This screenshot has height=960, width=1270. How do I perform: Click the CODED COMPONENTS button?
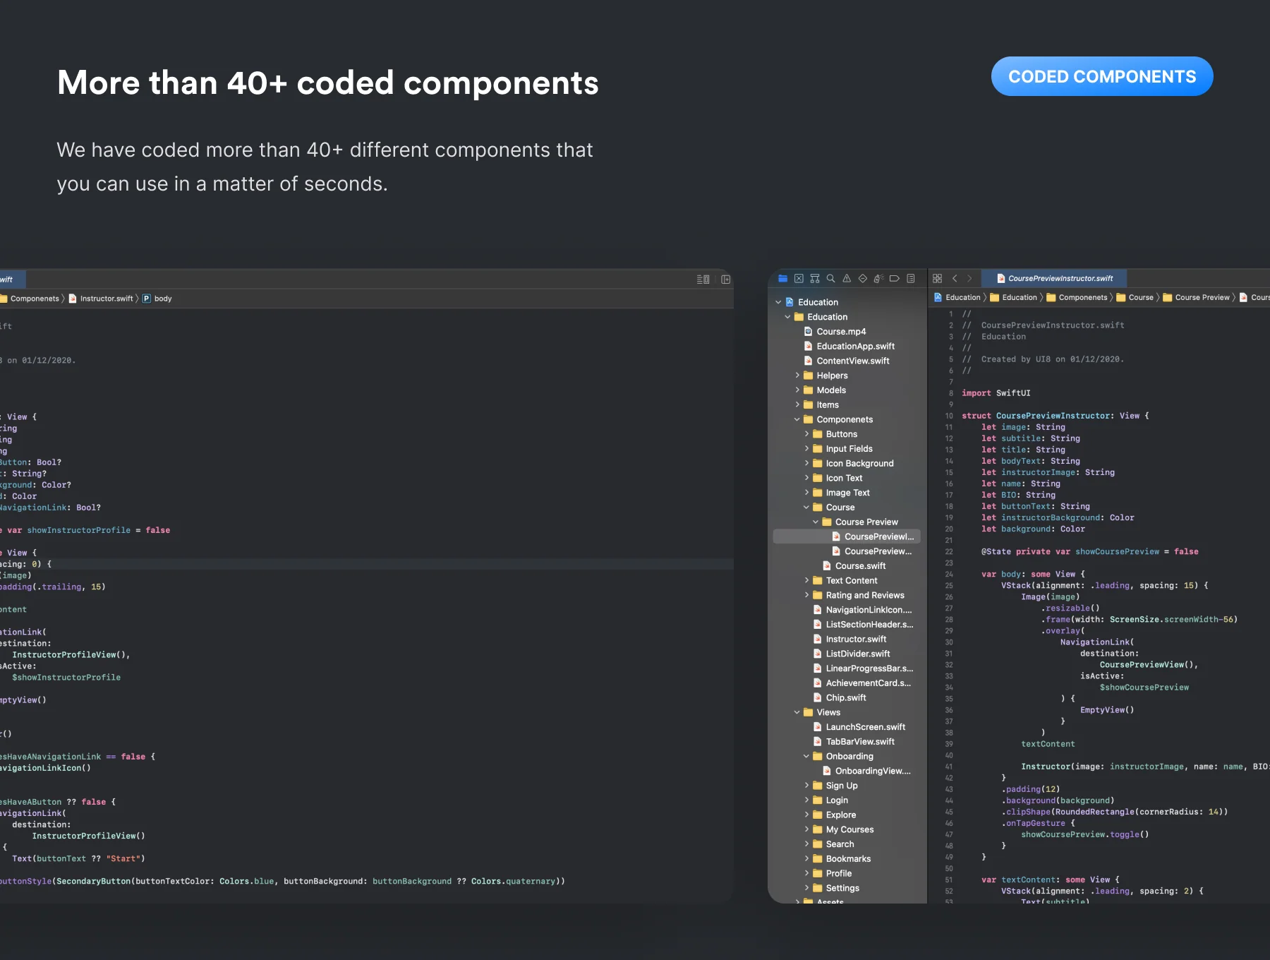[1102, 76]
